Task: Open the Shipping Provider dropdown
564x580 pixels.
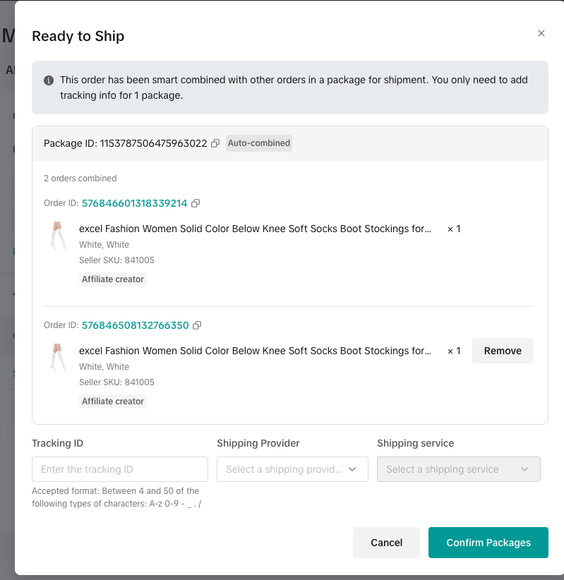Action: point(292,469)
